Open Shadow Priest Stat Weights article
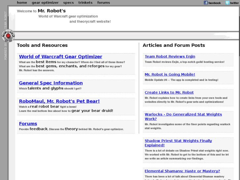240x180 pixels. click(x=178, y=143)
